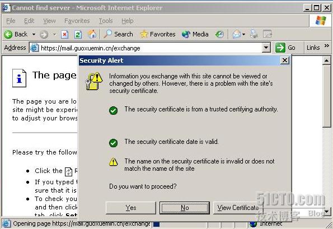Screen dimensions: 333x229
Task: Click the History clock icon
Action: [x=219, y=34]
